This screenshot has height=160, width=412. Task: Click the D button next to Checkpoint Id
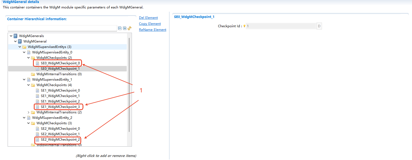319,26
